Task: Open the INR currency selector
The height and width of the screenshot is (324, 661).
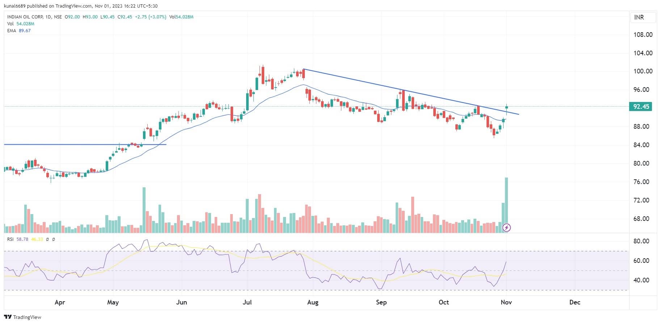Action: tap(639, 17)
